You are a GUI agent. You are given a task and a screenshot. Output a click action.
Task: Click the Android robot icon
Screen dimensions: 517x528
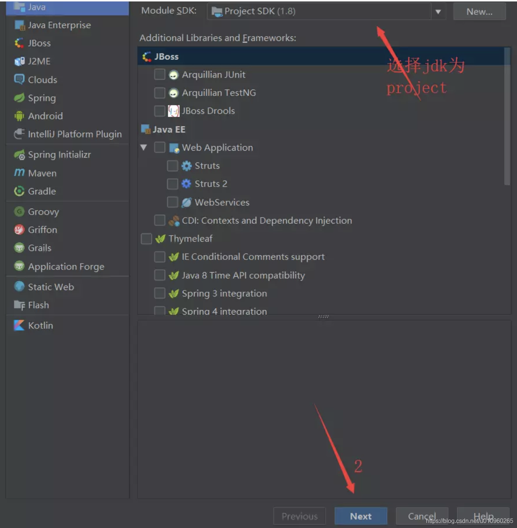[x=19, y=116]
